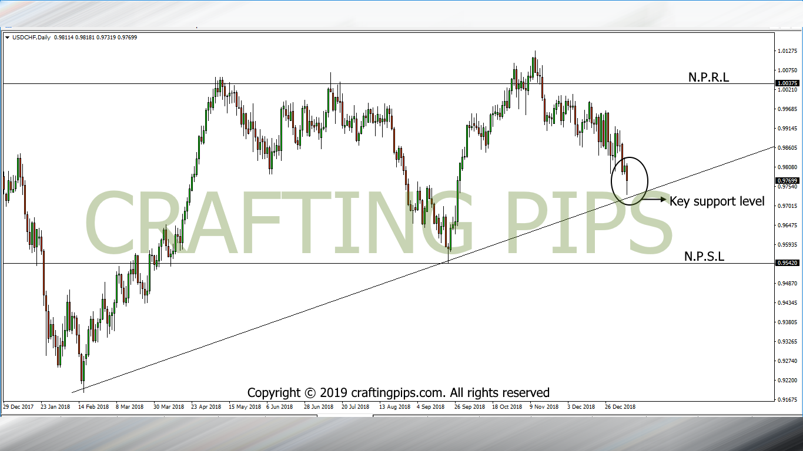Viewport: 803px width, 451px height.
Task: Click the 14 Feb 2018 date label
Action: tap(93, 406)
